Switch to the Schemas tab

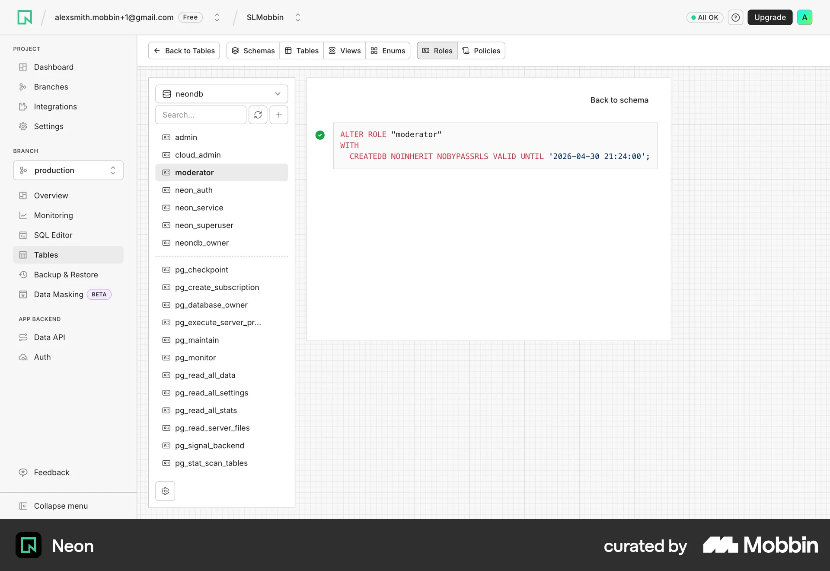point(253,51)
